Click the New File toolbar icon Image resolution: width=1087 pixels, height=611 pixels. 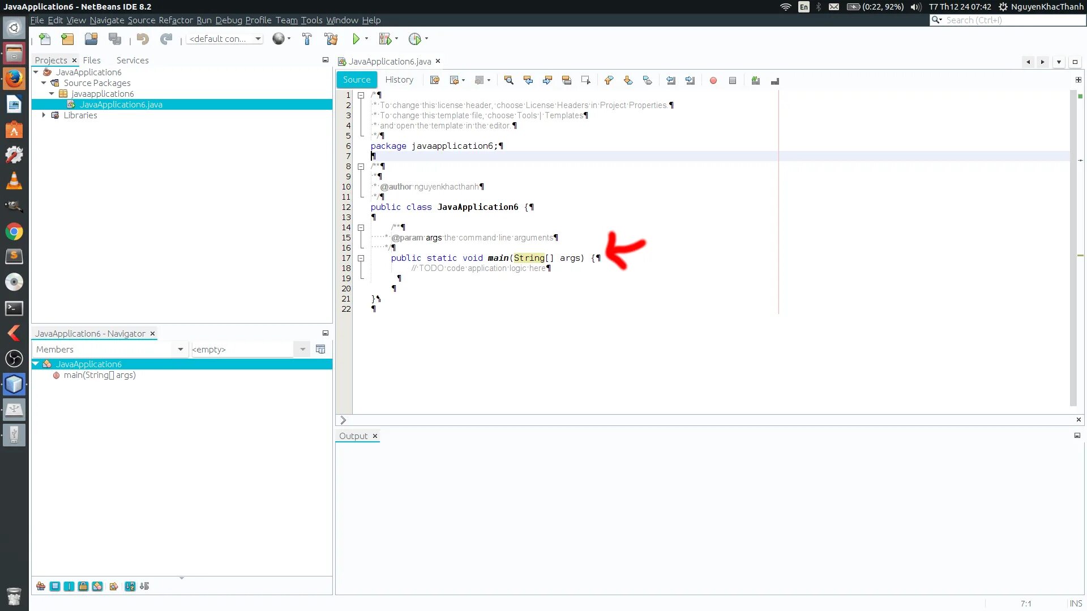45,39
